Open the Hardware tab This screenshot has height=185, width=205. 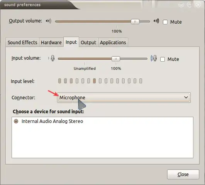[x=51, y=42]
